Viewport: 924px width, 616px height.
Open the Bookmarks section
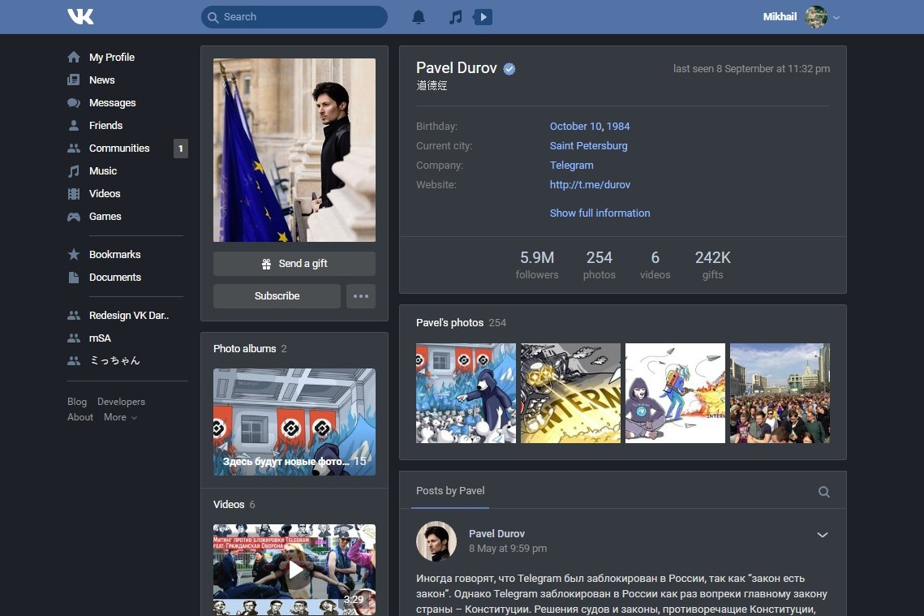coord(113,254)
